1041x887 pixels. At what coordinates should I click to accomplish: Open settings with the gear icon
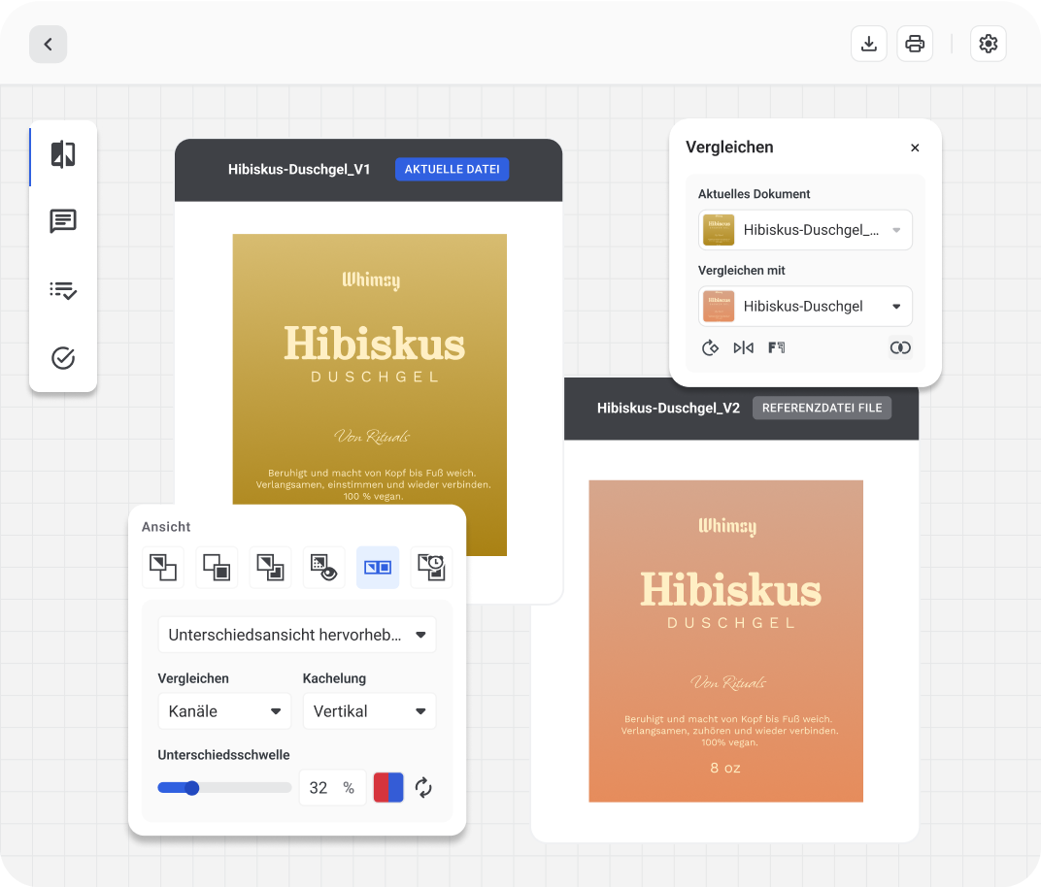click(989, 44)
